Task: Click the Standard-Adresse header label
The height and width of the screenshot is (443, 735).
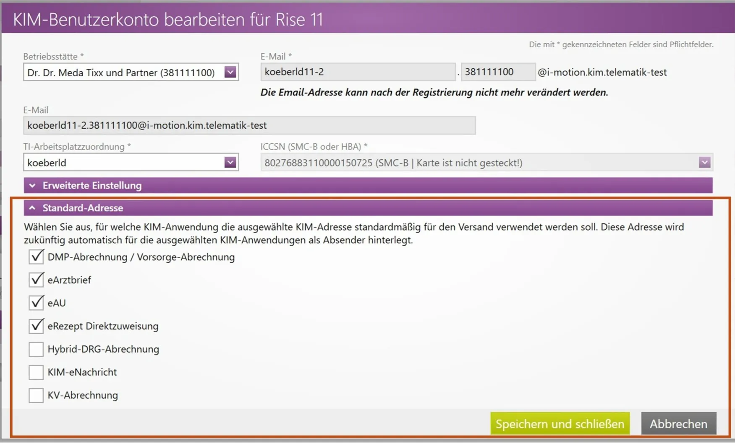Action: coord(83,208)
